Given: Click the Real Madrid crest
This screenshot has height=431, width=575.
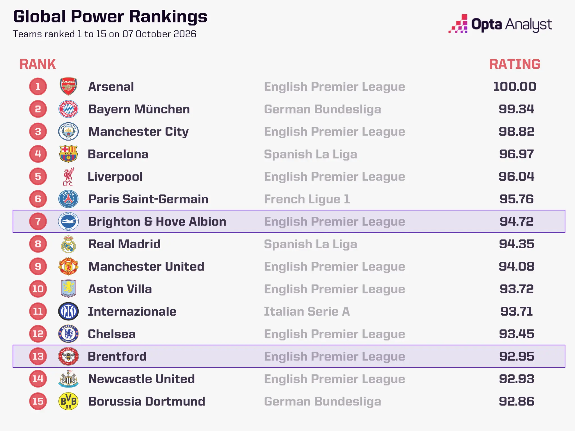Looking at the screenshot, I should click(68, 244).
